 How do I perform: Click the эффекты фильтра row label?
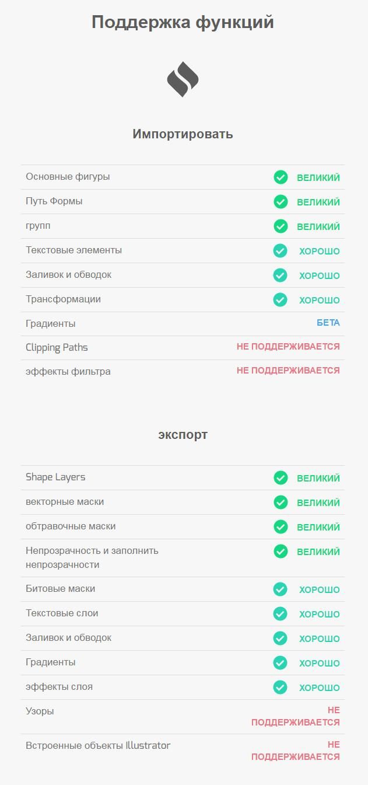[68, 371]
